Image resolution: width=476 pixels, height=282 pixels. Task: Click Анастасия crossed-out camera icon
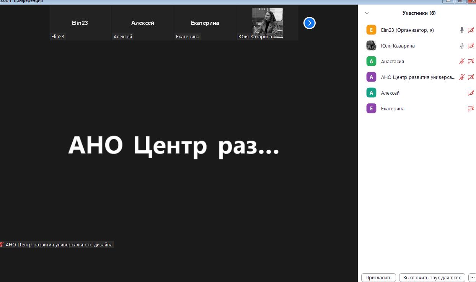[x=471, y=61]
